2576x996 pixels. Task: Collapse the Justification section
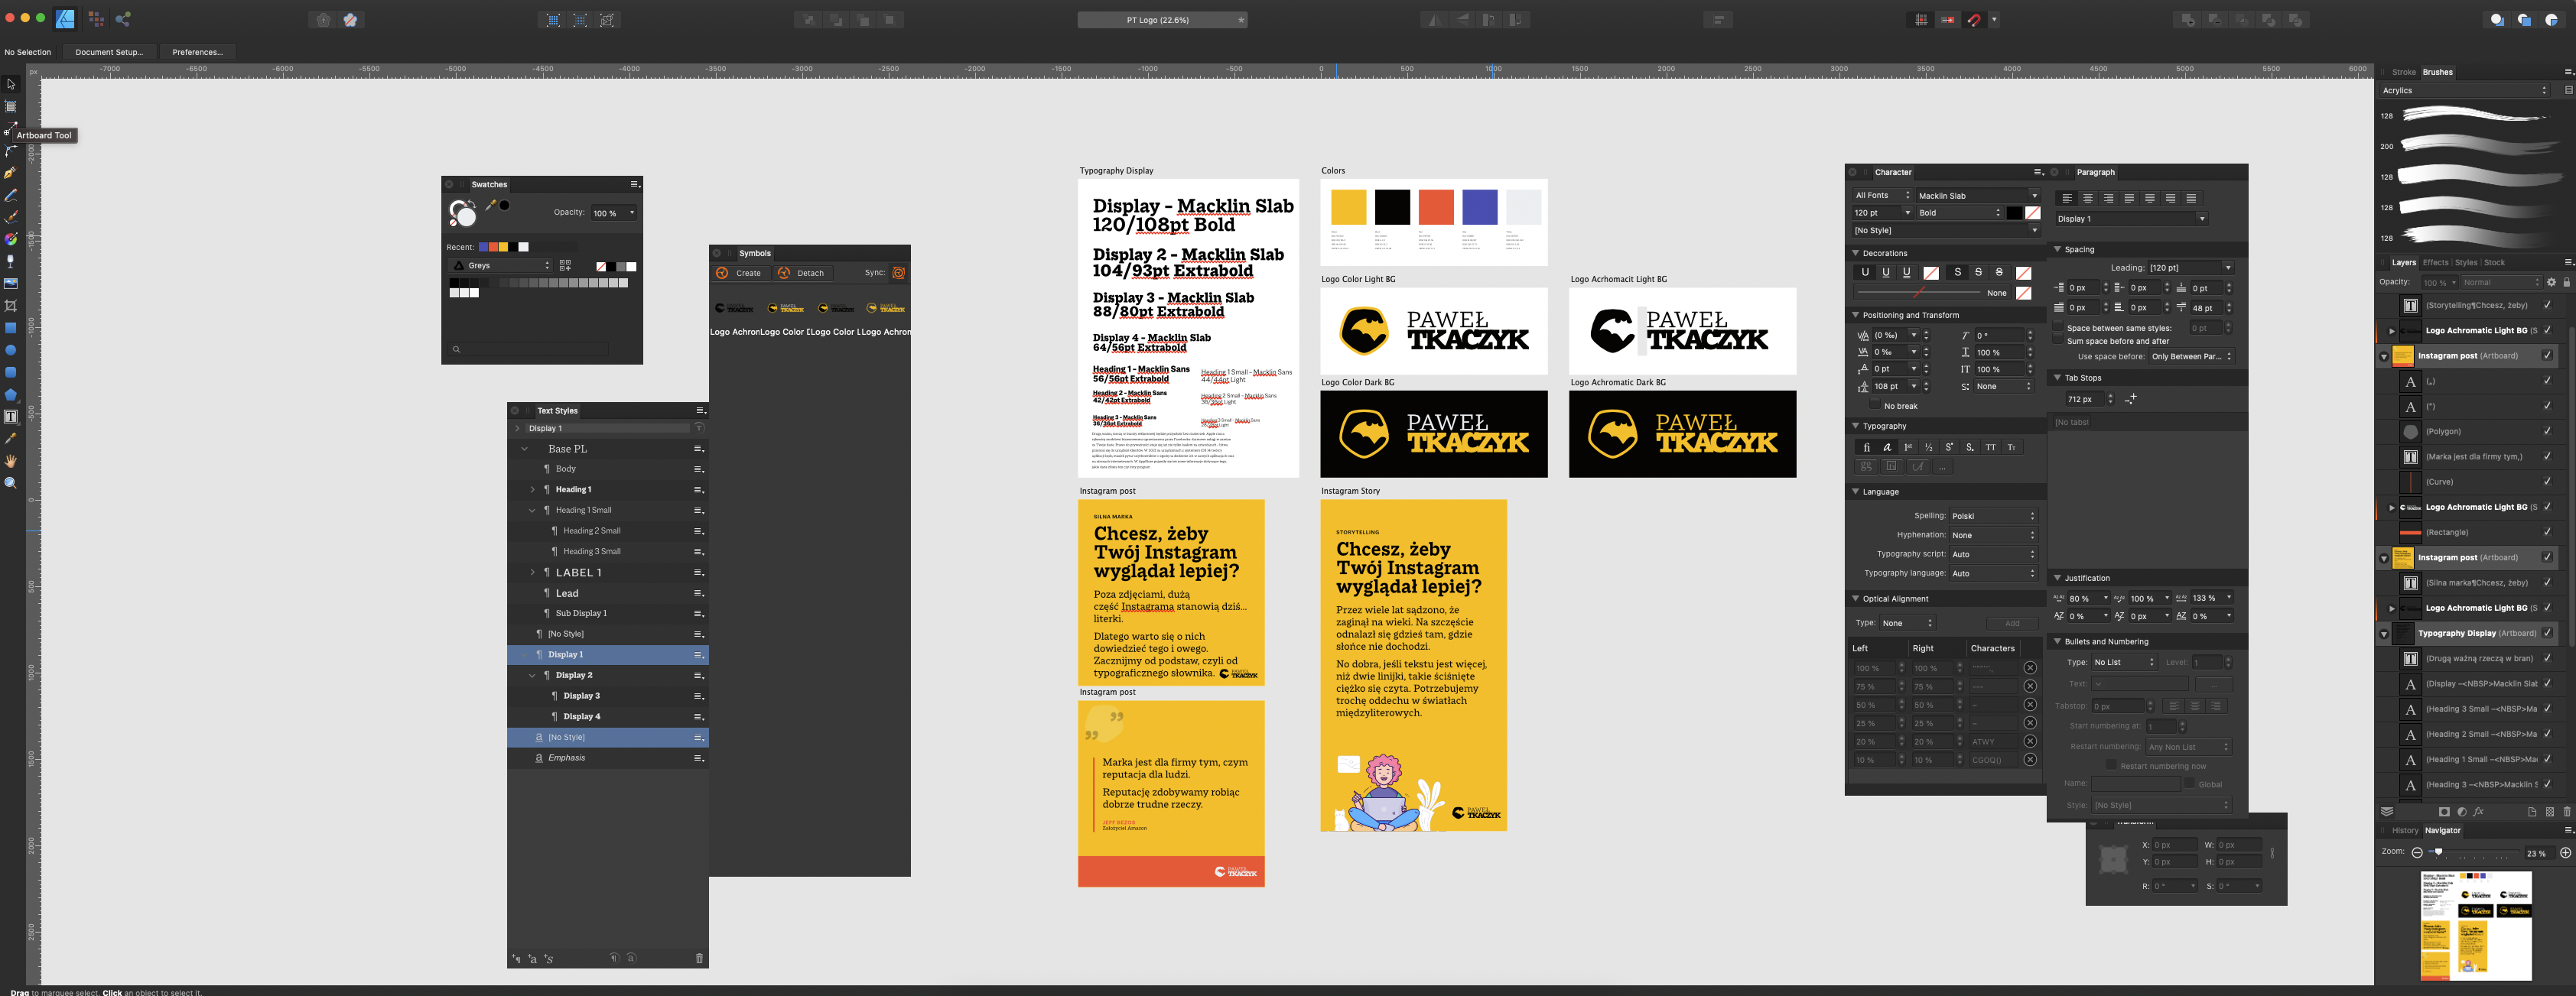coord(2058,577)
